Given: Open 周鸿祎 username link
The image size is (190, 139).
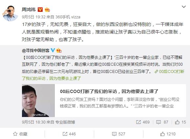Looking at the screenshot, I should click(29, 10).
